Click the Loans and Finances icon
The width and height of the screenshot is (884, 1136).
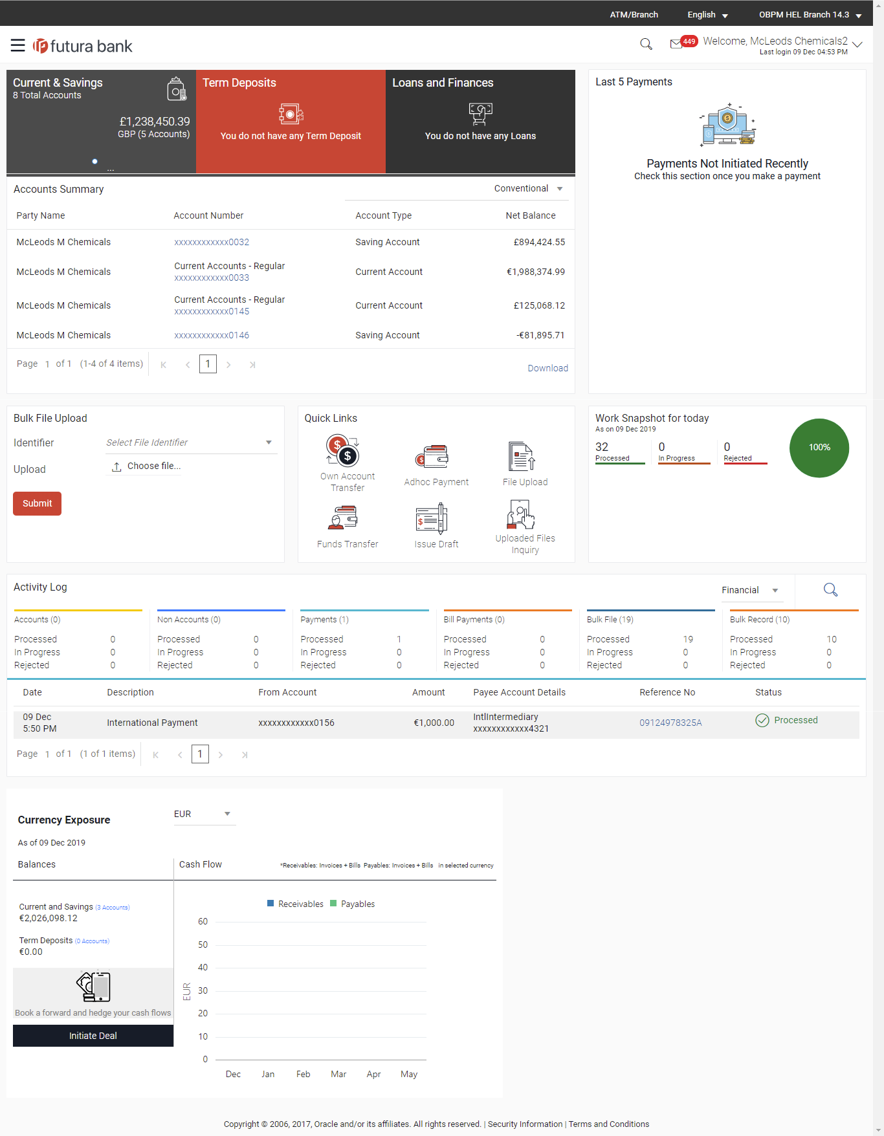[480, 114]
